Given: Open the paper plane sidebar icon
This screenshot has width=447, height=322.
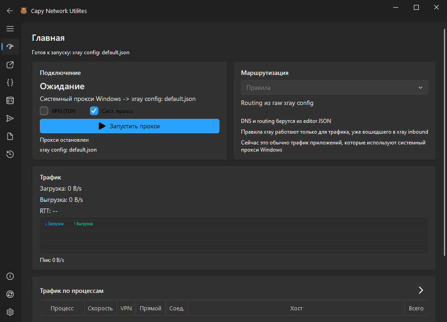Looking at the screenshot, I should pos(10,118).
